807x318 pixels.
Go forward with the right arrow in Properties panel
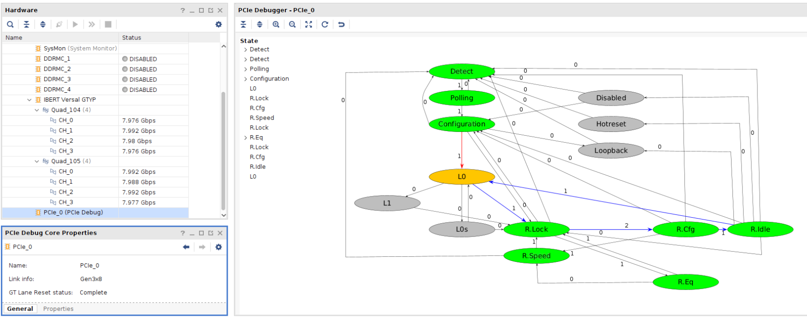tap(202, 247)
